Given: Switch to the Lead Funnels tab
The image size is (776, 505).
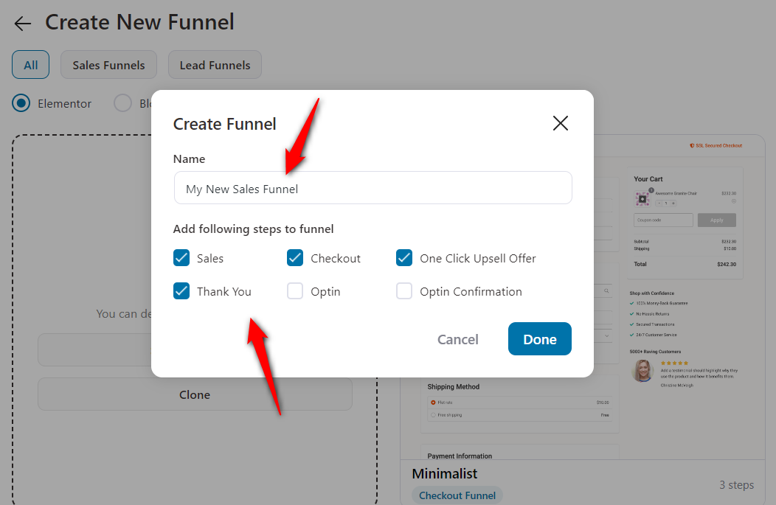Looking at the screenshot, I should coord(215,64).
